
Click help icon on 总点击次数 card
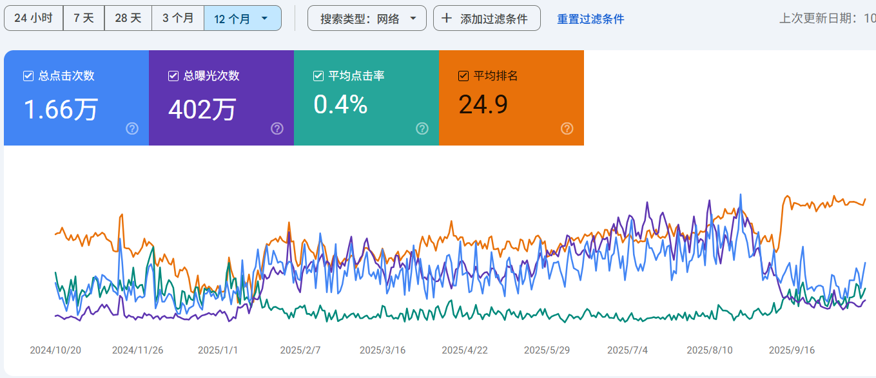point(132,129)
